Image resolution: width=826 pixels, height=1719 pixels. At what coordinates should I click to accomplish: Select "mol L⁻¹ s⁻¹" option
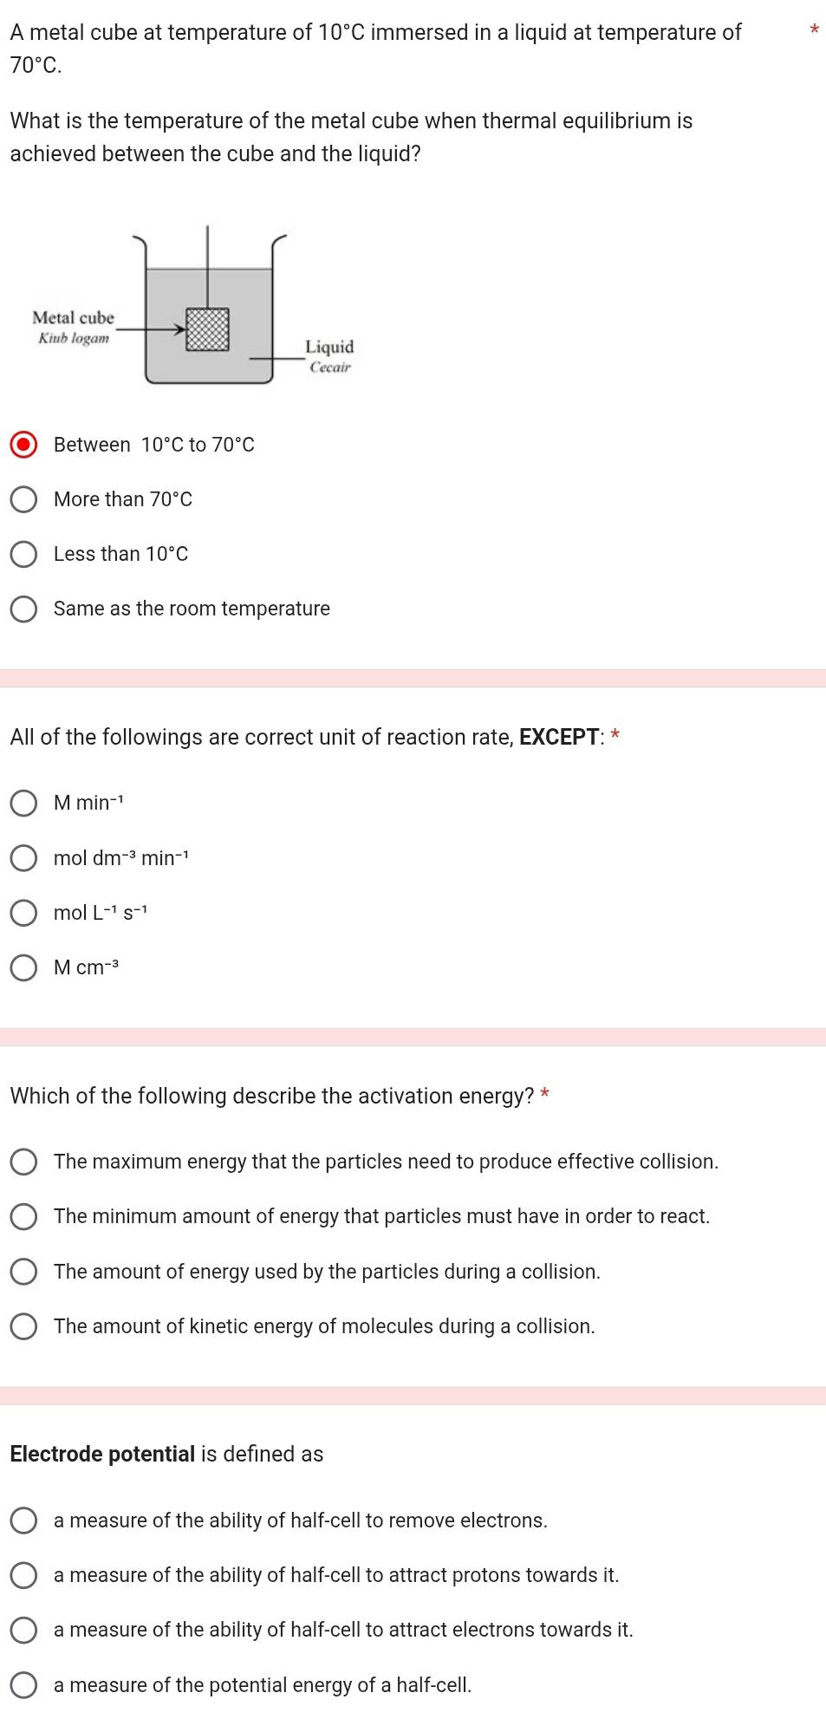pos(24,913)
